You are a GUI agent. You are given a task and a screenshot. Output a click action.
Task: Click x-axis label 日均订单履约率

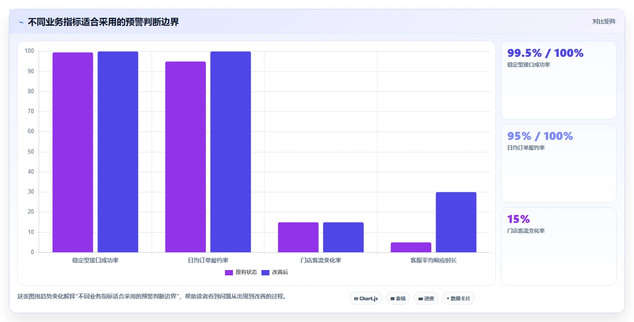(208, 260)
